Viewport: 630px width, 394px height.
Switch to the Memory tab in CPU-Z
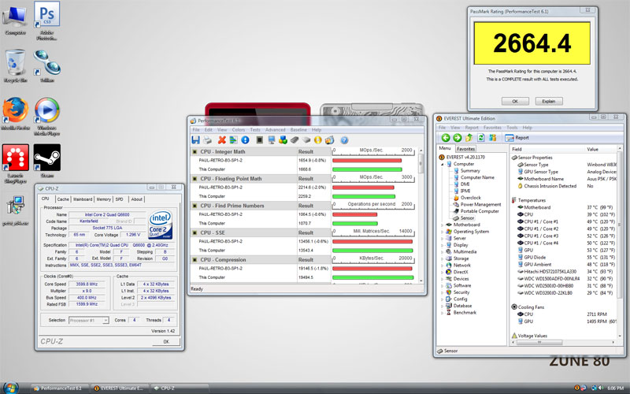[x=103, y=199]
